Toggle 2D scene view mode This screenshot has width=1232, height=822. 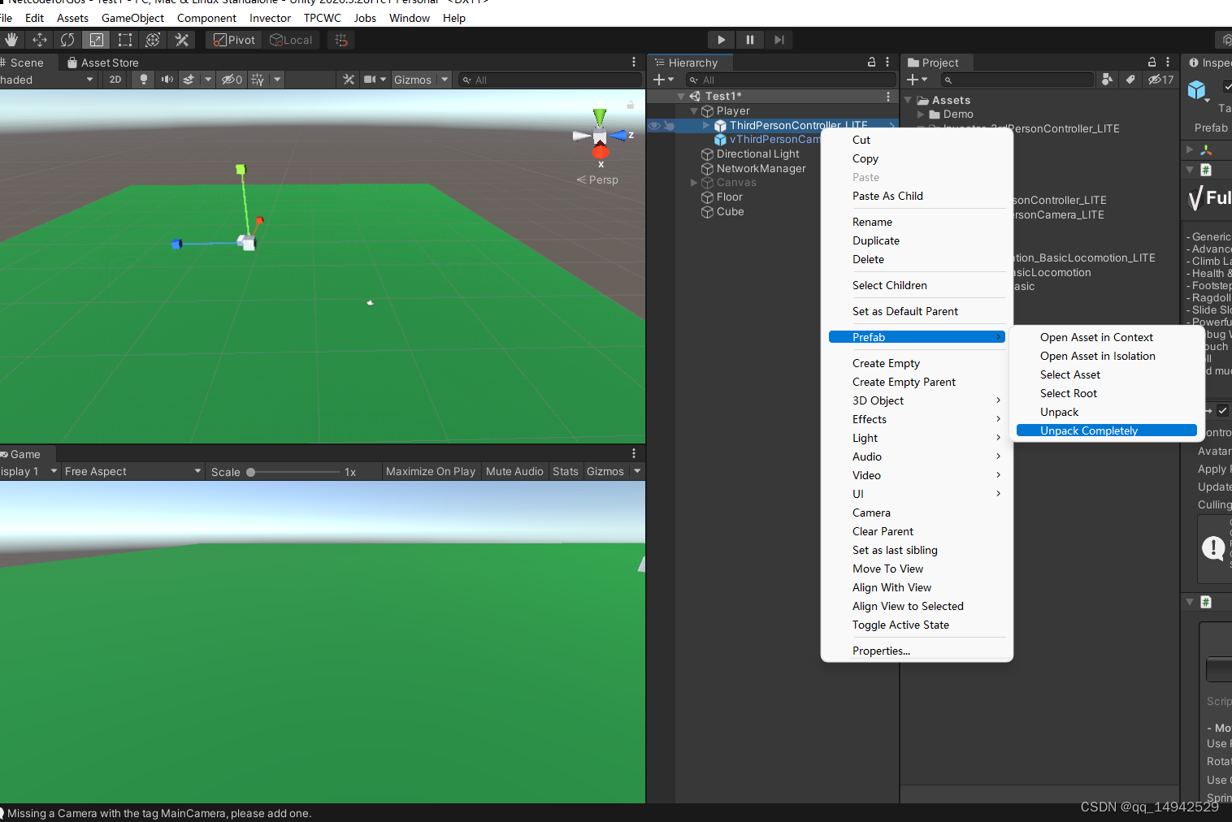point(115,80)
